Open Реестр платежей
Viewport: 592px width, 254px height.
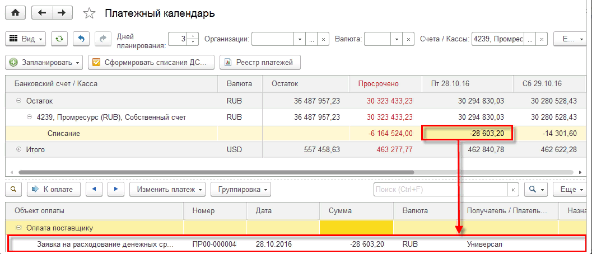[x=259, y=62]
